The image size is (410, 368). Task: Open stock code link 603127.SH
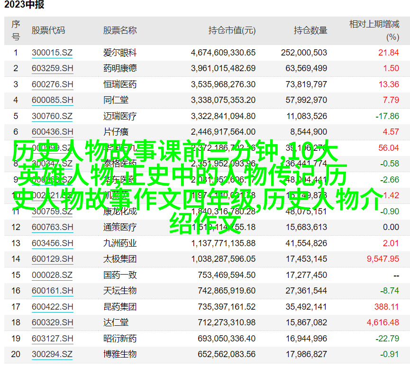tap(52, 339)
